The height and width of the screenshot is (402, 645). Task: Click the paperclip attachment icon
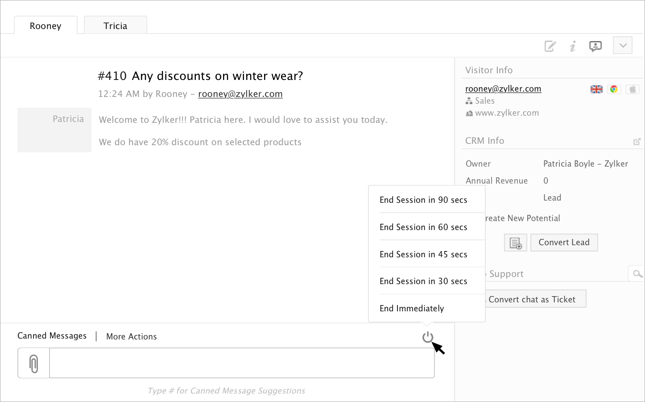33,364
